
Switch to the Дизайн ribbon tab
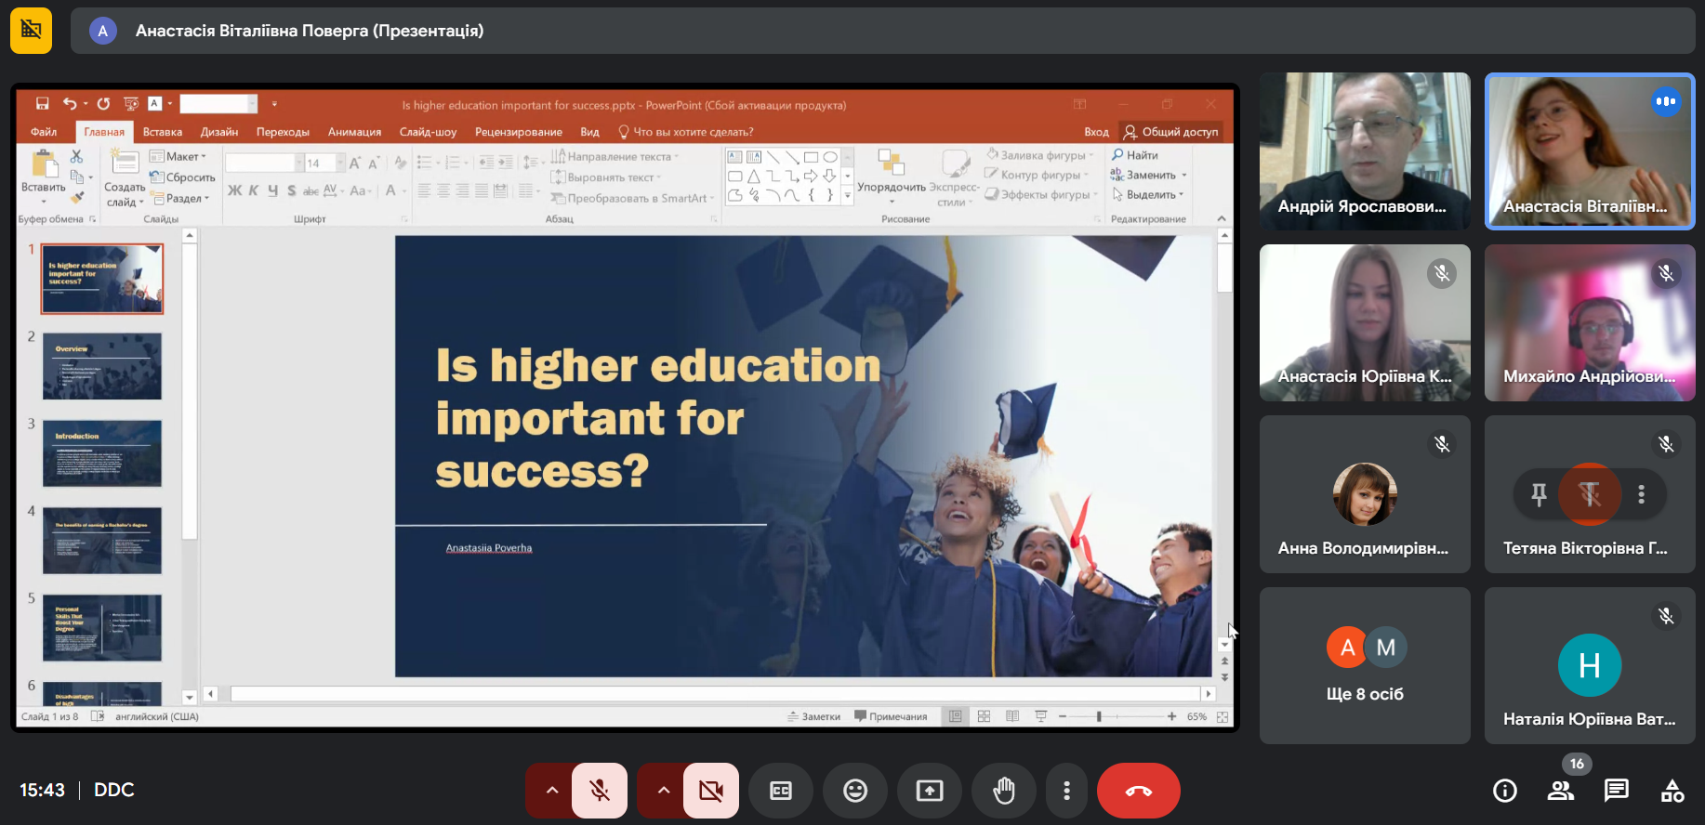coord(219,132)
